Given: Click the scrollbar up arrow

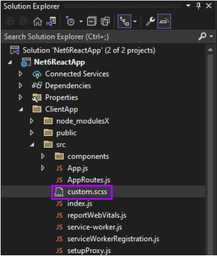Looking at the screenshot, I should (x=210, y=50).
